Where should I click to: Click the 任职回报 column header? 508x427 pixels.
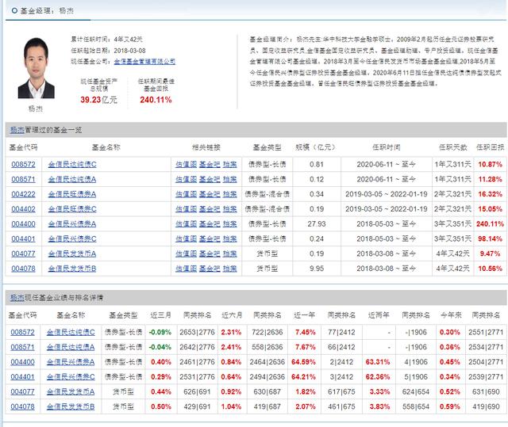pyautogui.click(x=491, y=147)
